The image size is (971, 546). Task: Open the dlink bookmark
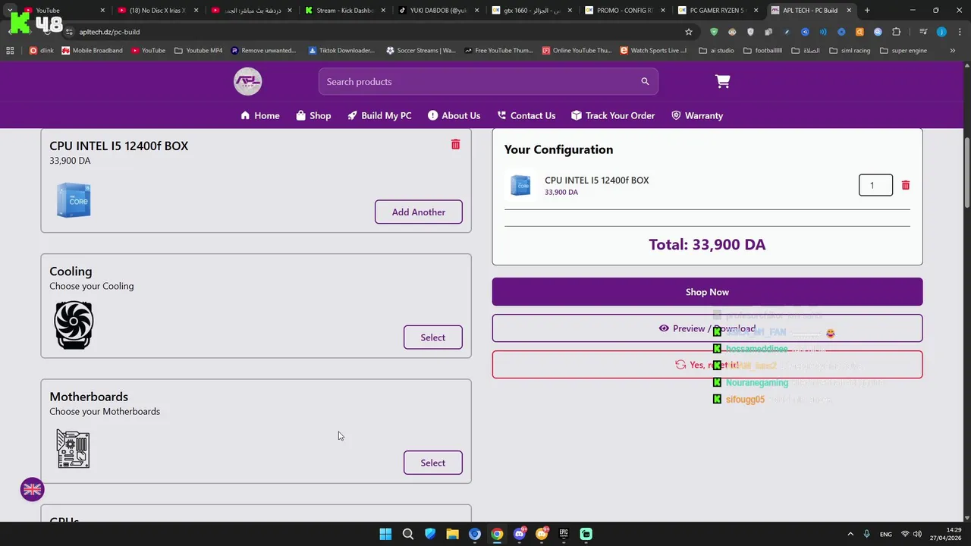[41, 51]
